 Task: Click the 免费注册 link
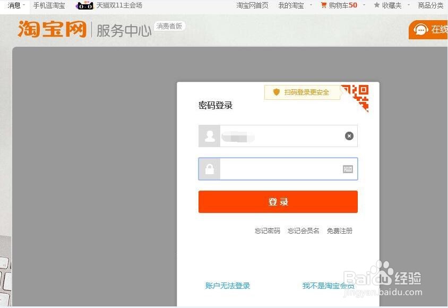(340, 230)
